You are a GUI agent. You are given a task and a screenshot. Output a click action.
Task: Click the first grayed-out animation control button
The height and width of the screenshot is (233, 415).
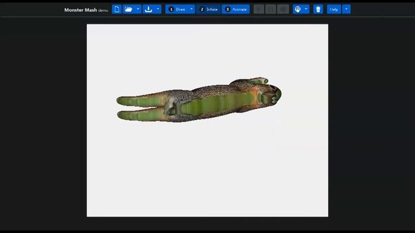point(259,9)
